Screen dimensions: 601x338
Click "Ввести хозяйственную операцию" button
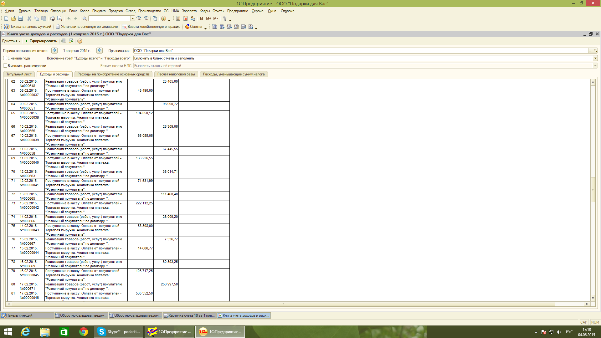152,27
